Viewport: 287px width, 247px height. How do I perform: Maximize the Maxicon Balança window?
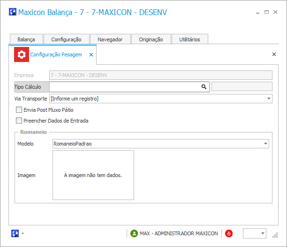(x=266, y=12)
